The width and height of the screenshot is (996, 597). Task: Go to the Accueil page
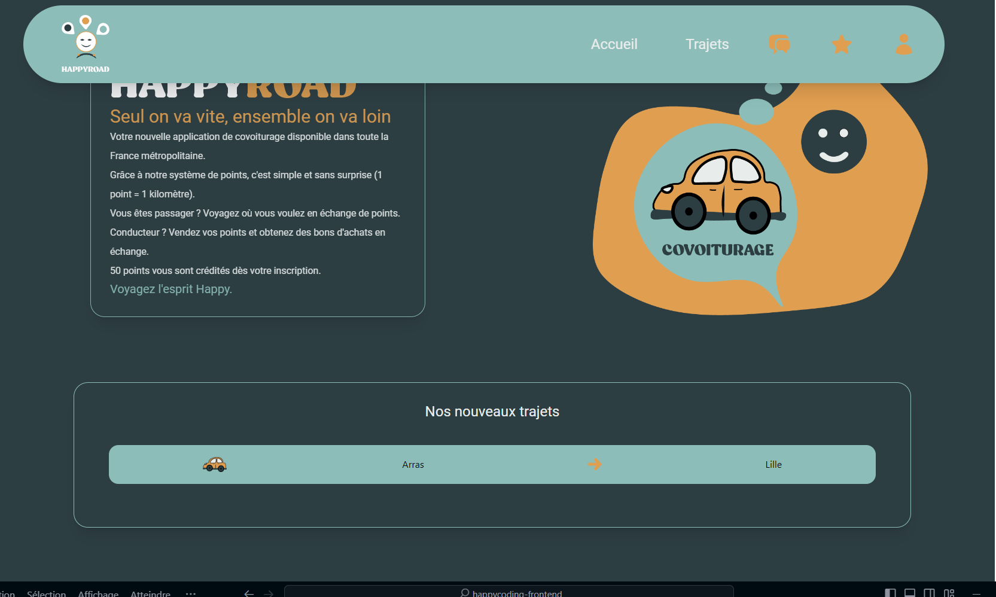coord(614,44)
